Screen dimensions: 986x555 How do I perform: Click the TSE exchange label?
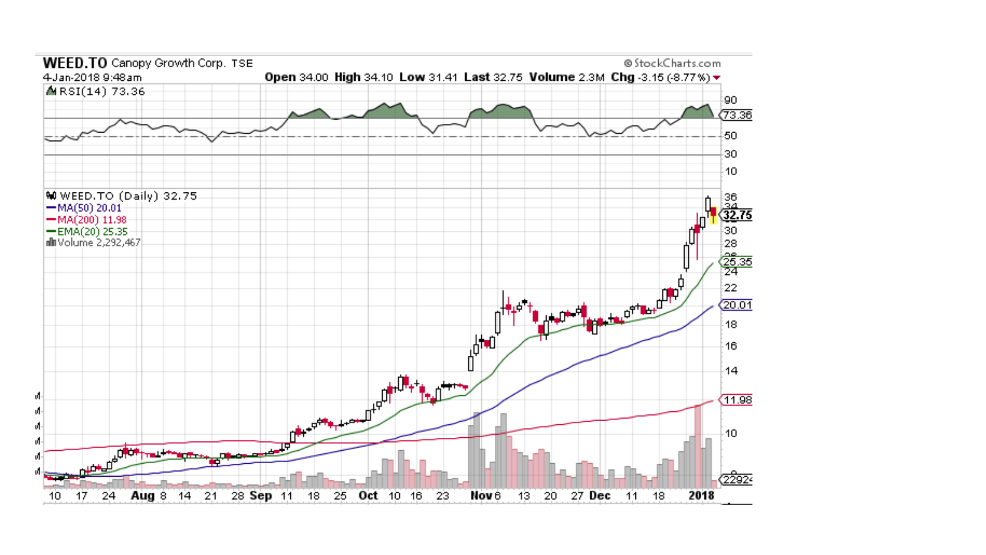(242, 64)
